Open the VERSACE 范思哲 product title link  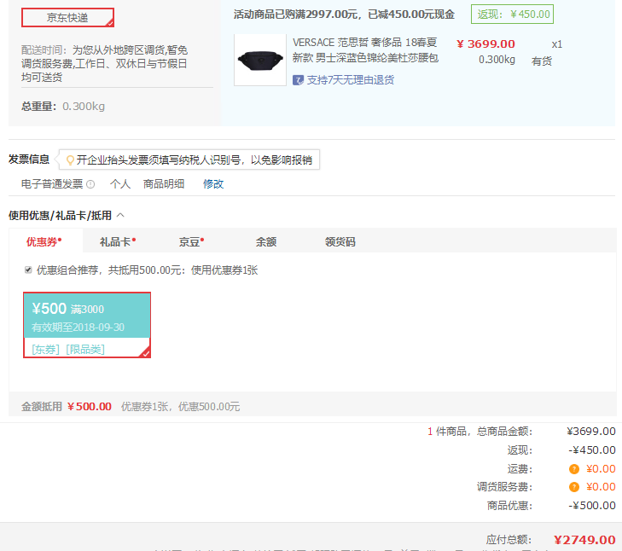coord(365,50)
